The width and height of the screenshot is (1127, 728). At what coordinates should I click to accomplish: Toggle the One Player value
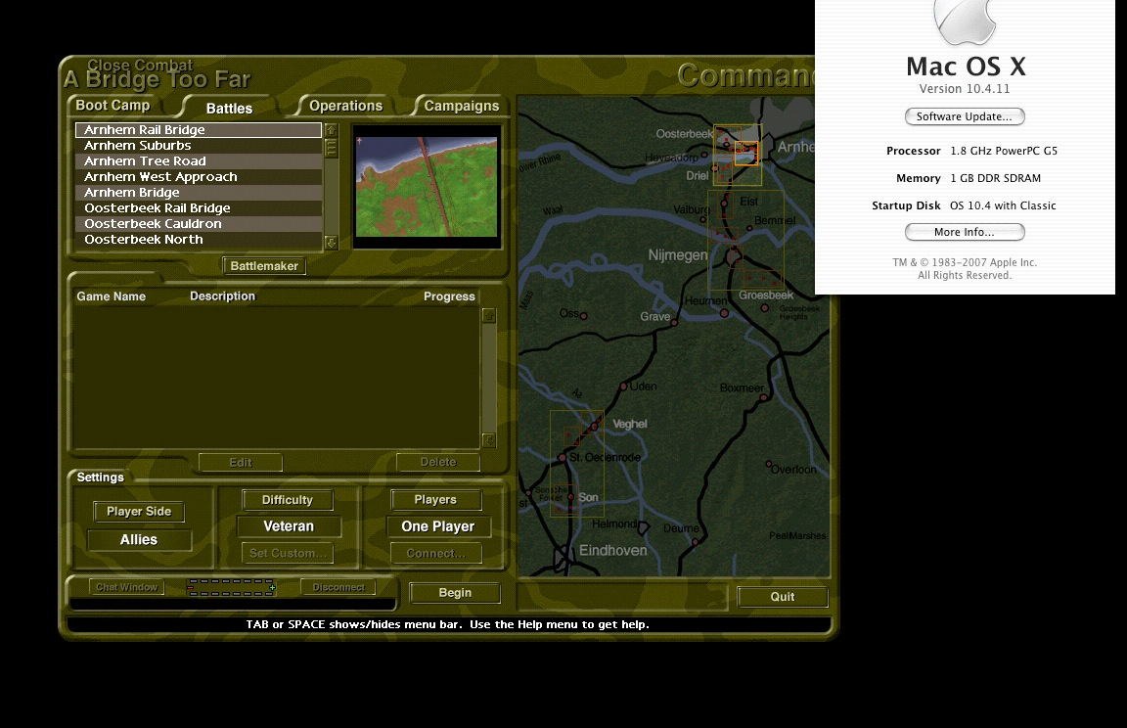(x=438, y=526)
